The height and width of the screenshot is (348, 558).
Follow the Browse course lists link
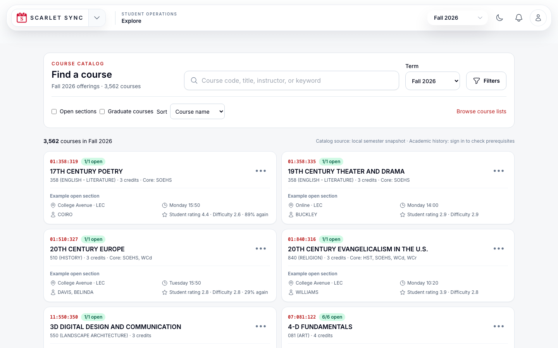[481, 111]
